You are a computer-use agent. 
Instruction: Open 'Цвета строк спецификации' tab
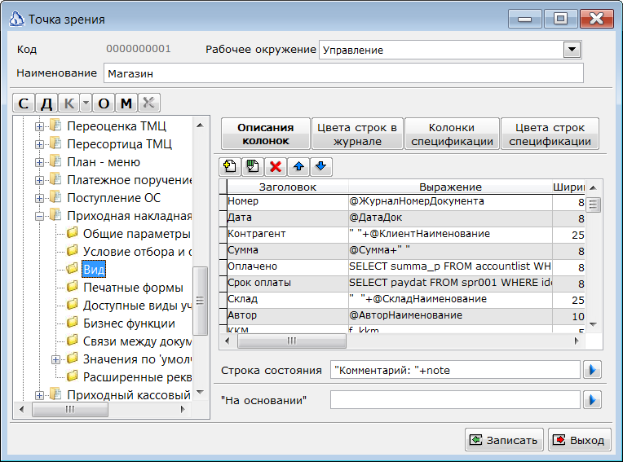[550, 134]
